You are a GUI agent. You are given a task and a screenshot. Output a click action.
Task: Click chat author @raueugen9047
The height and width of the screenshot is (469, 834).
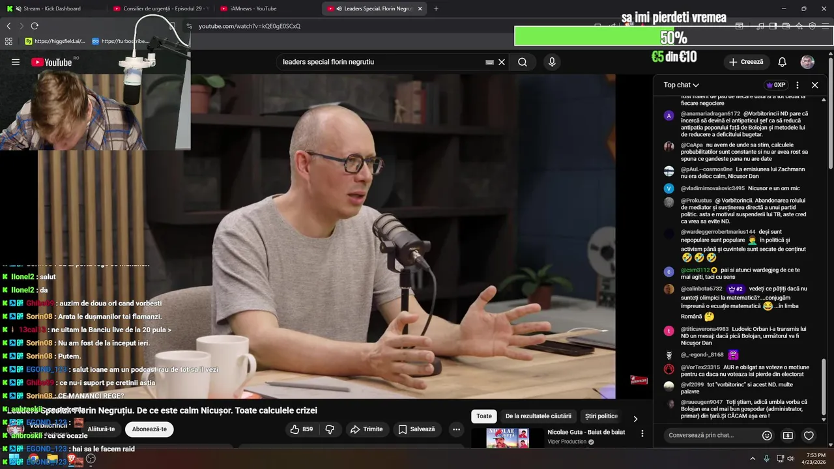pos(701,402)
